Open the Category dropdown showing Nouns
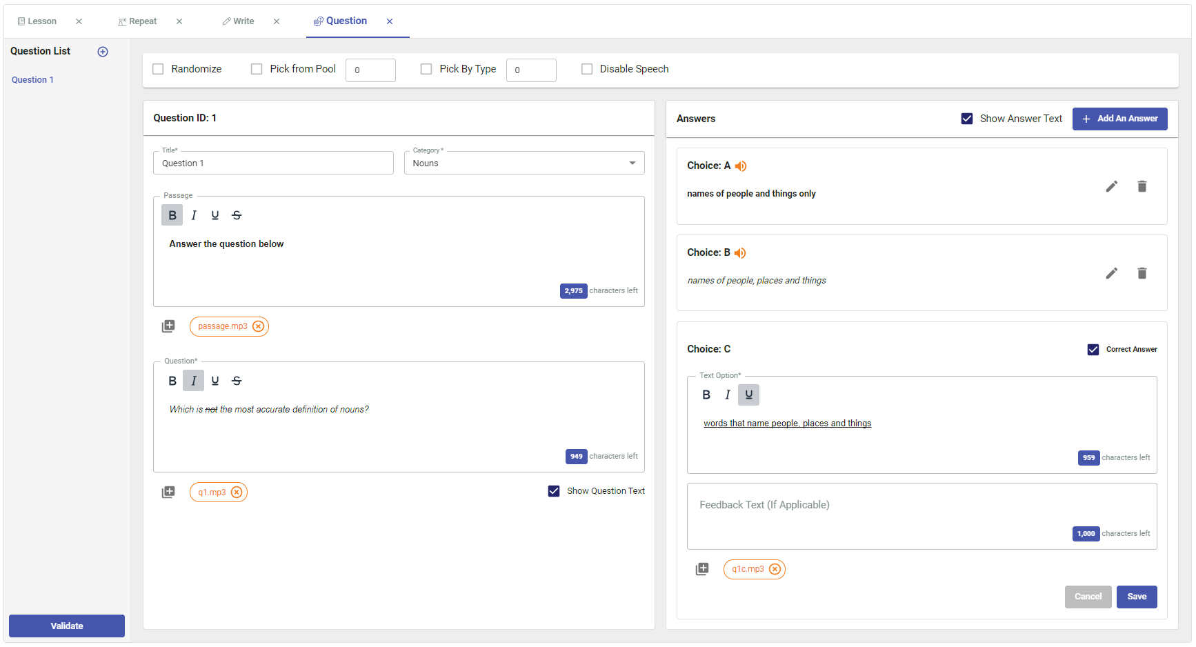Screen dimensions: 1196x647 tap(524, 163)
